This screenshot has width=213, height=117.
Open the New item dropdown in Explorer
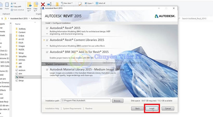tap(66, 3)
